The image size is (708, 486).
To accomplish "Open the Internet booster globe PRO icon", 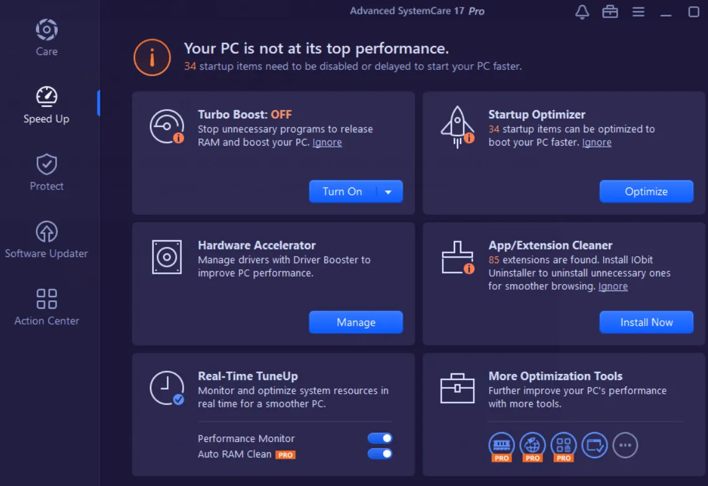I will click(533, 445).
